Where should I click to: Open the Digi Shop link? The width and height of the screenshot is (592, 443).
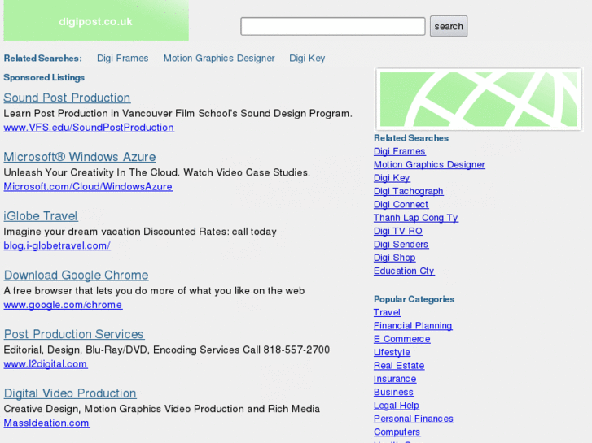[x=395, y=258]
